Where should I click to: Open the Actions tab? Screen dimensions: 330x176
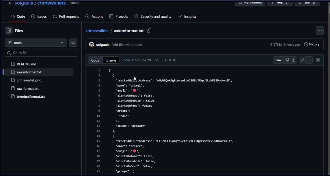pyautogui.click(x=94, y=16)
